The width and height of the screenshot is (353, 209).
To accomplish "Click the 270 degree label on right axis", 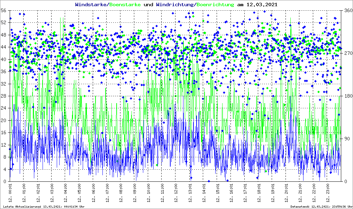I will click(347, 53).
